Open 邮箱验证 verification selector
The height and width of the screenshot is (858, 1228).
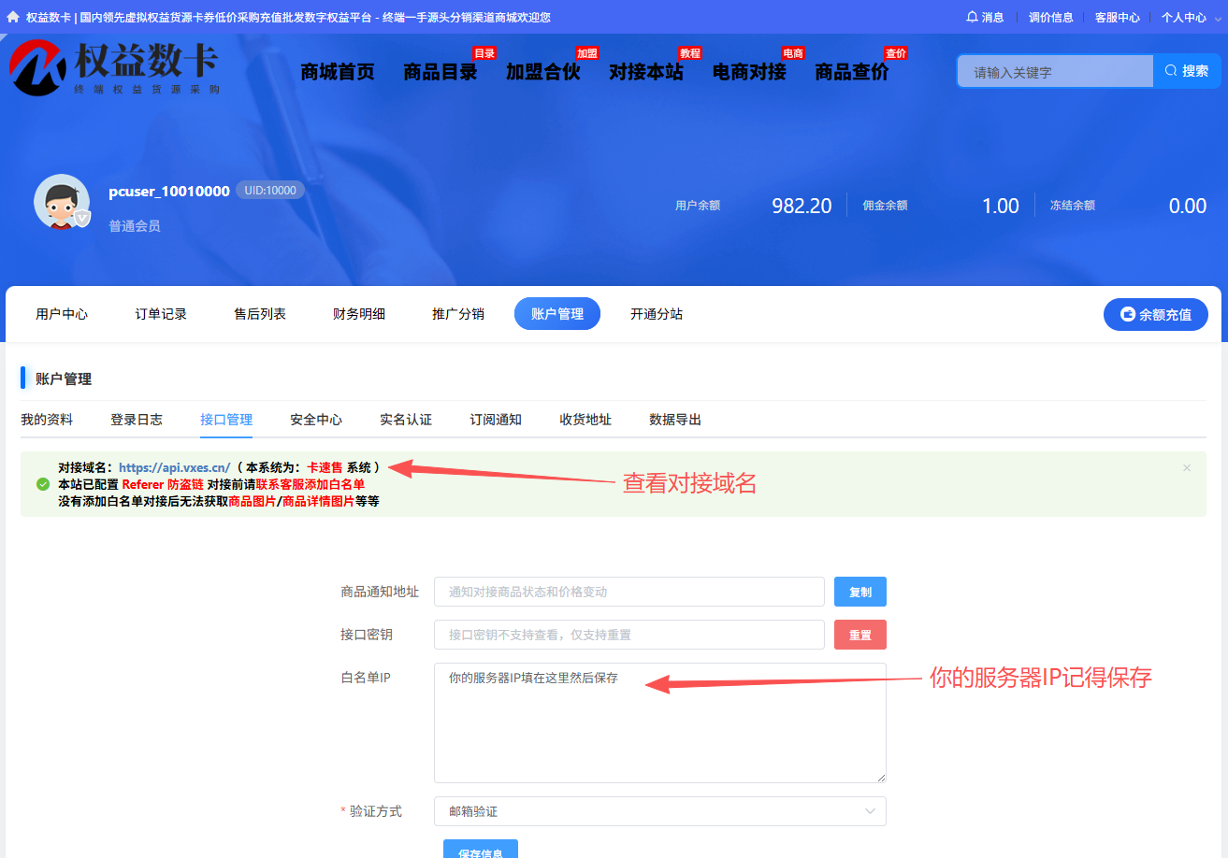click(659, 810)
